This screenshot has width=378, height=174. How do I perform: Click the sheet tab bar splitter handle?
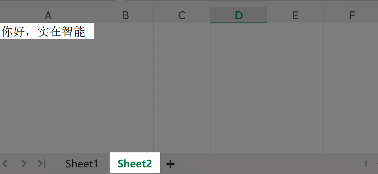(x=366, y=164)
